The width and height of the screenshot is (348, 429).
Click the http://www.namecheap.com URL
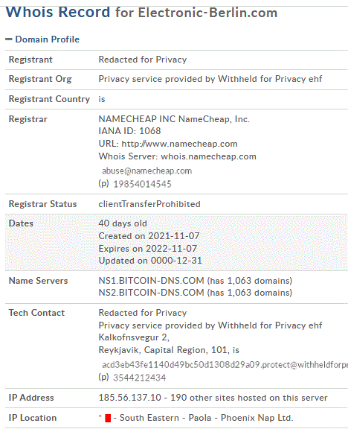(x=179, y=144)
